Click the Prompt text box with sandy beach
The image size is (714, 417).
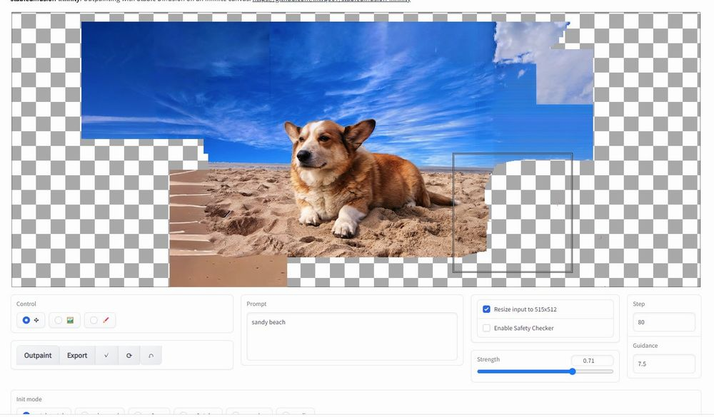pos(351,336)
